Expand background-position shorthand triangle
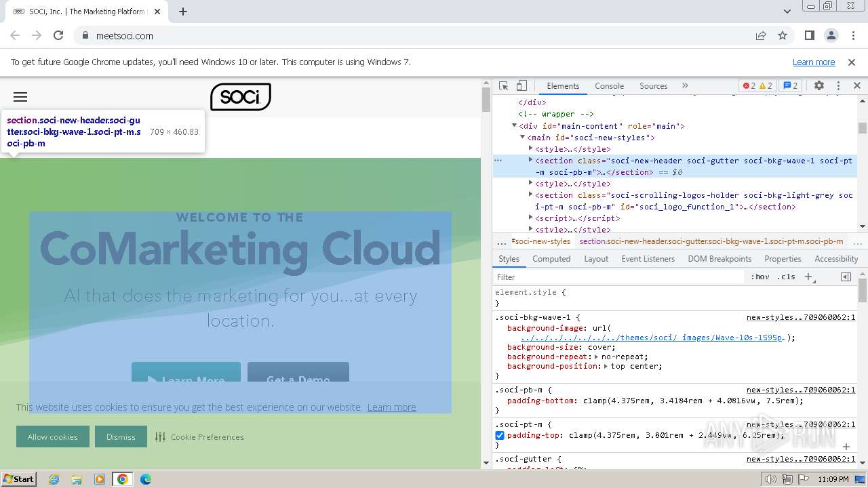This screenshot has height=488, width=868. pyautogui.click(x=606, y=366)
